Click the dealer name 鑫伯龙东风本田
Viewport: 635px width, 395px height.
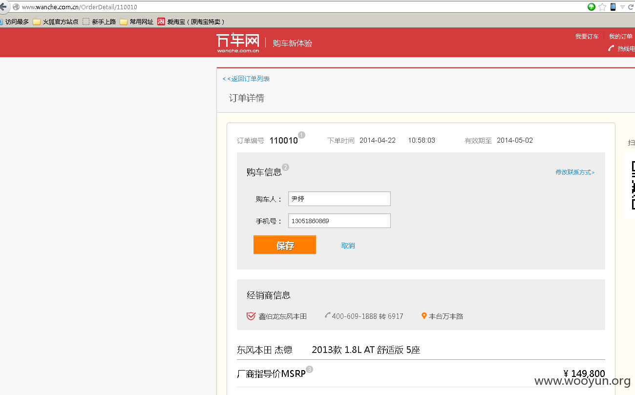(283, 316)
